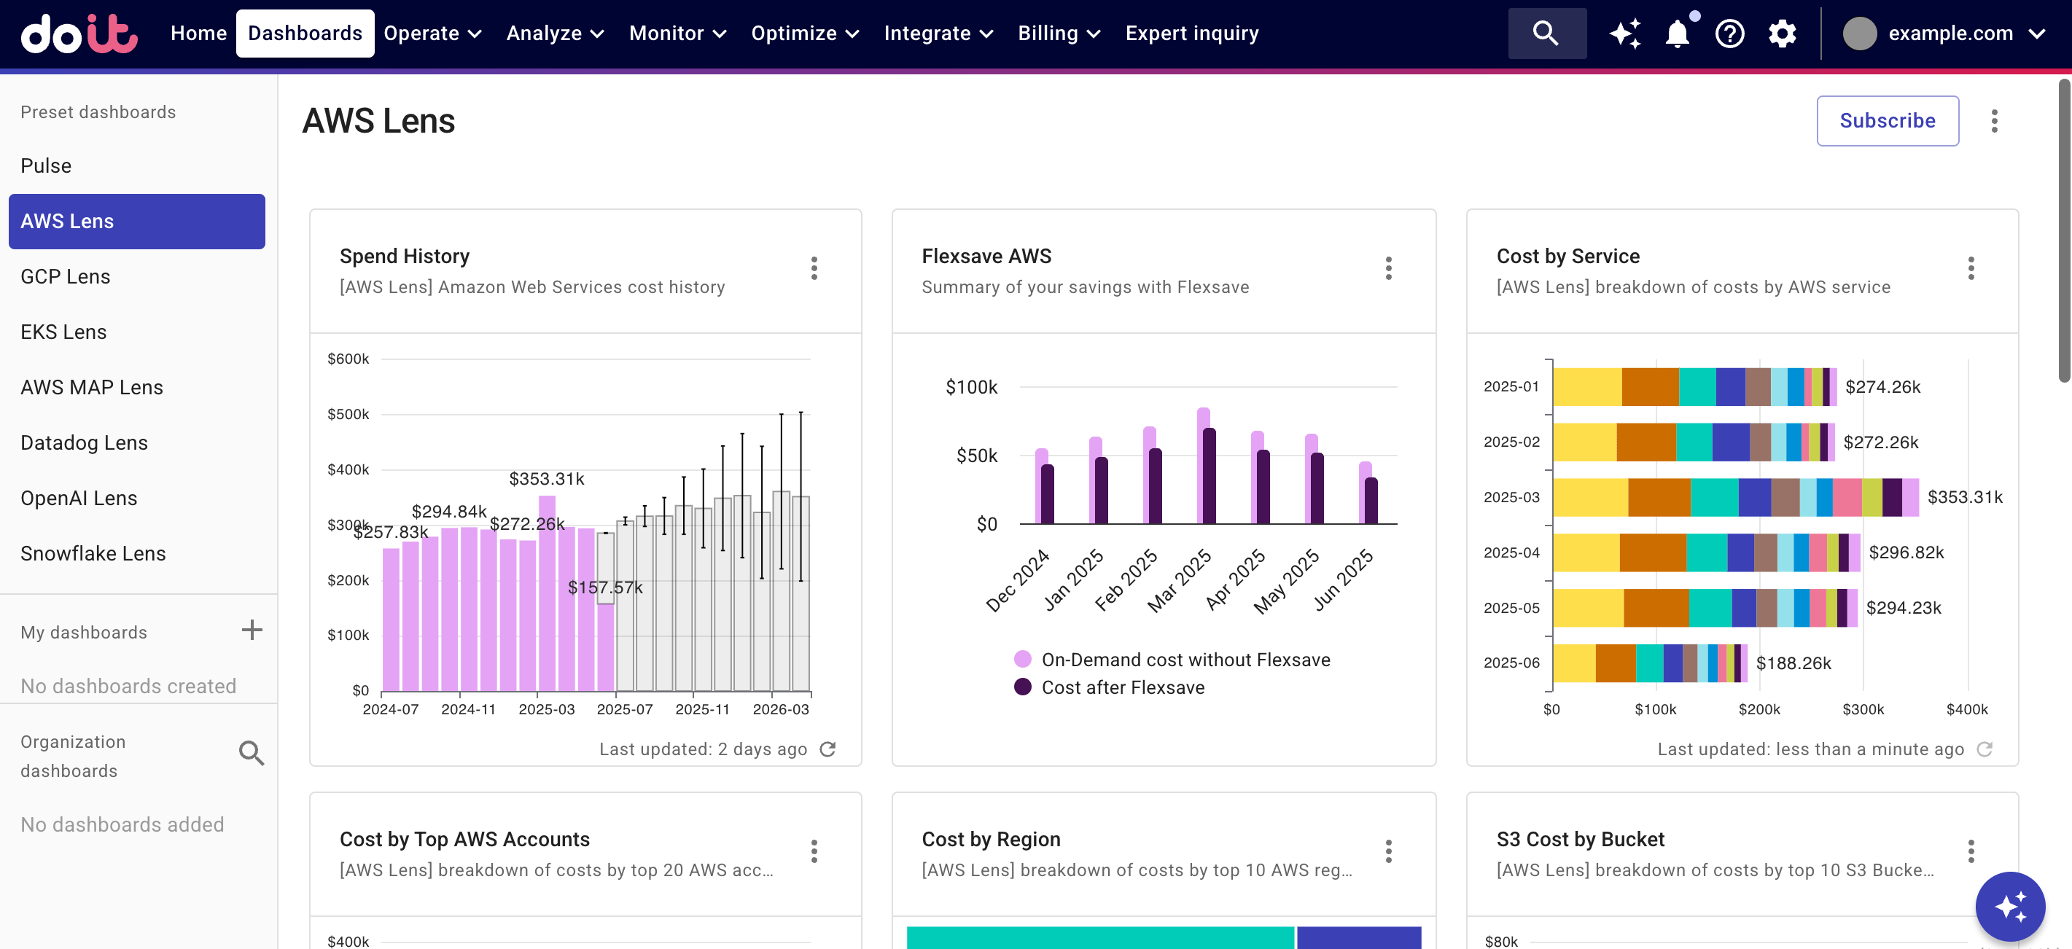The height and width of the screenshot is (949, 2072).
Task: Open the Pulse dashboard
Action: tap(137, 165)
